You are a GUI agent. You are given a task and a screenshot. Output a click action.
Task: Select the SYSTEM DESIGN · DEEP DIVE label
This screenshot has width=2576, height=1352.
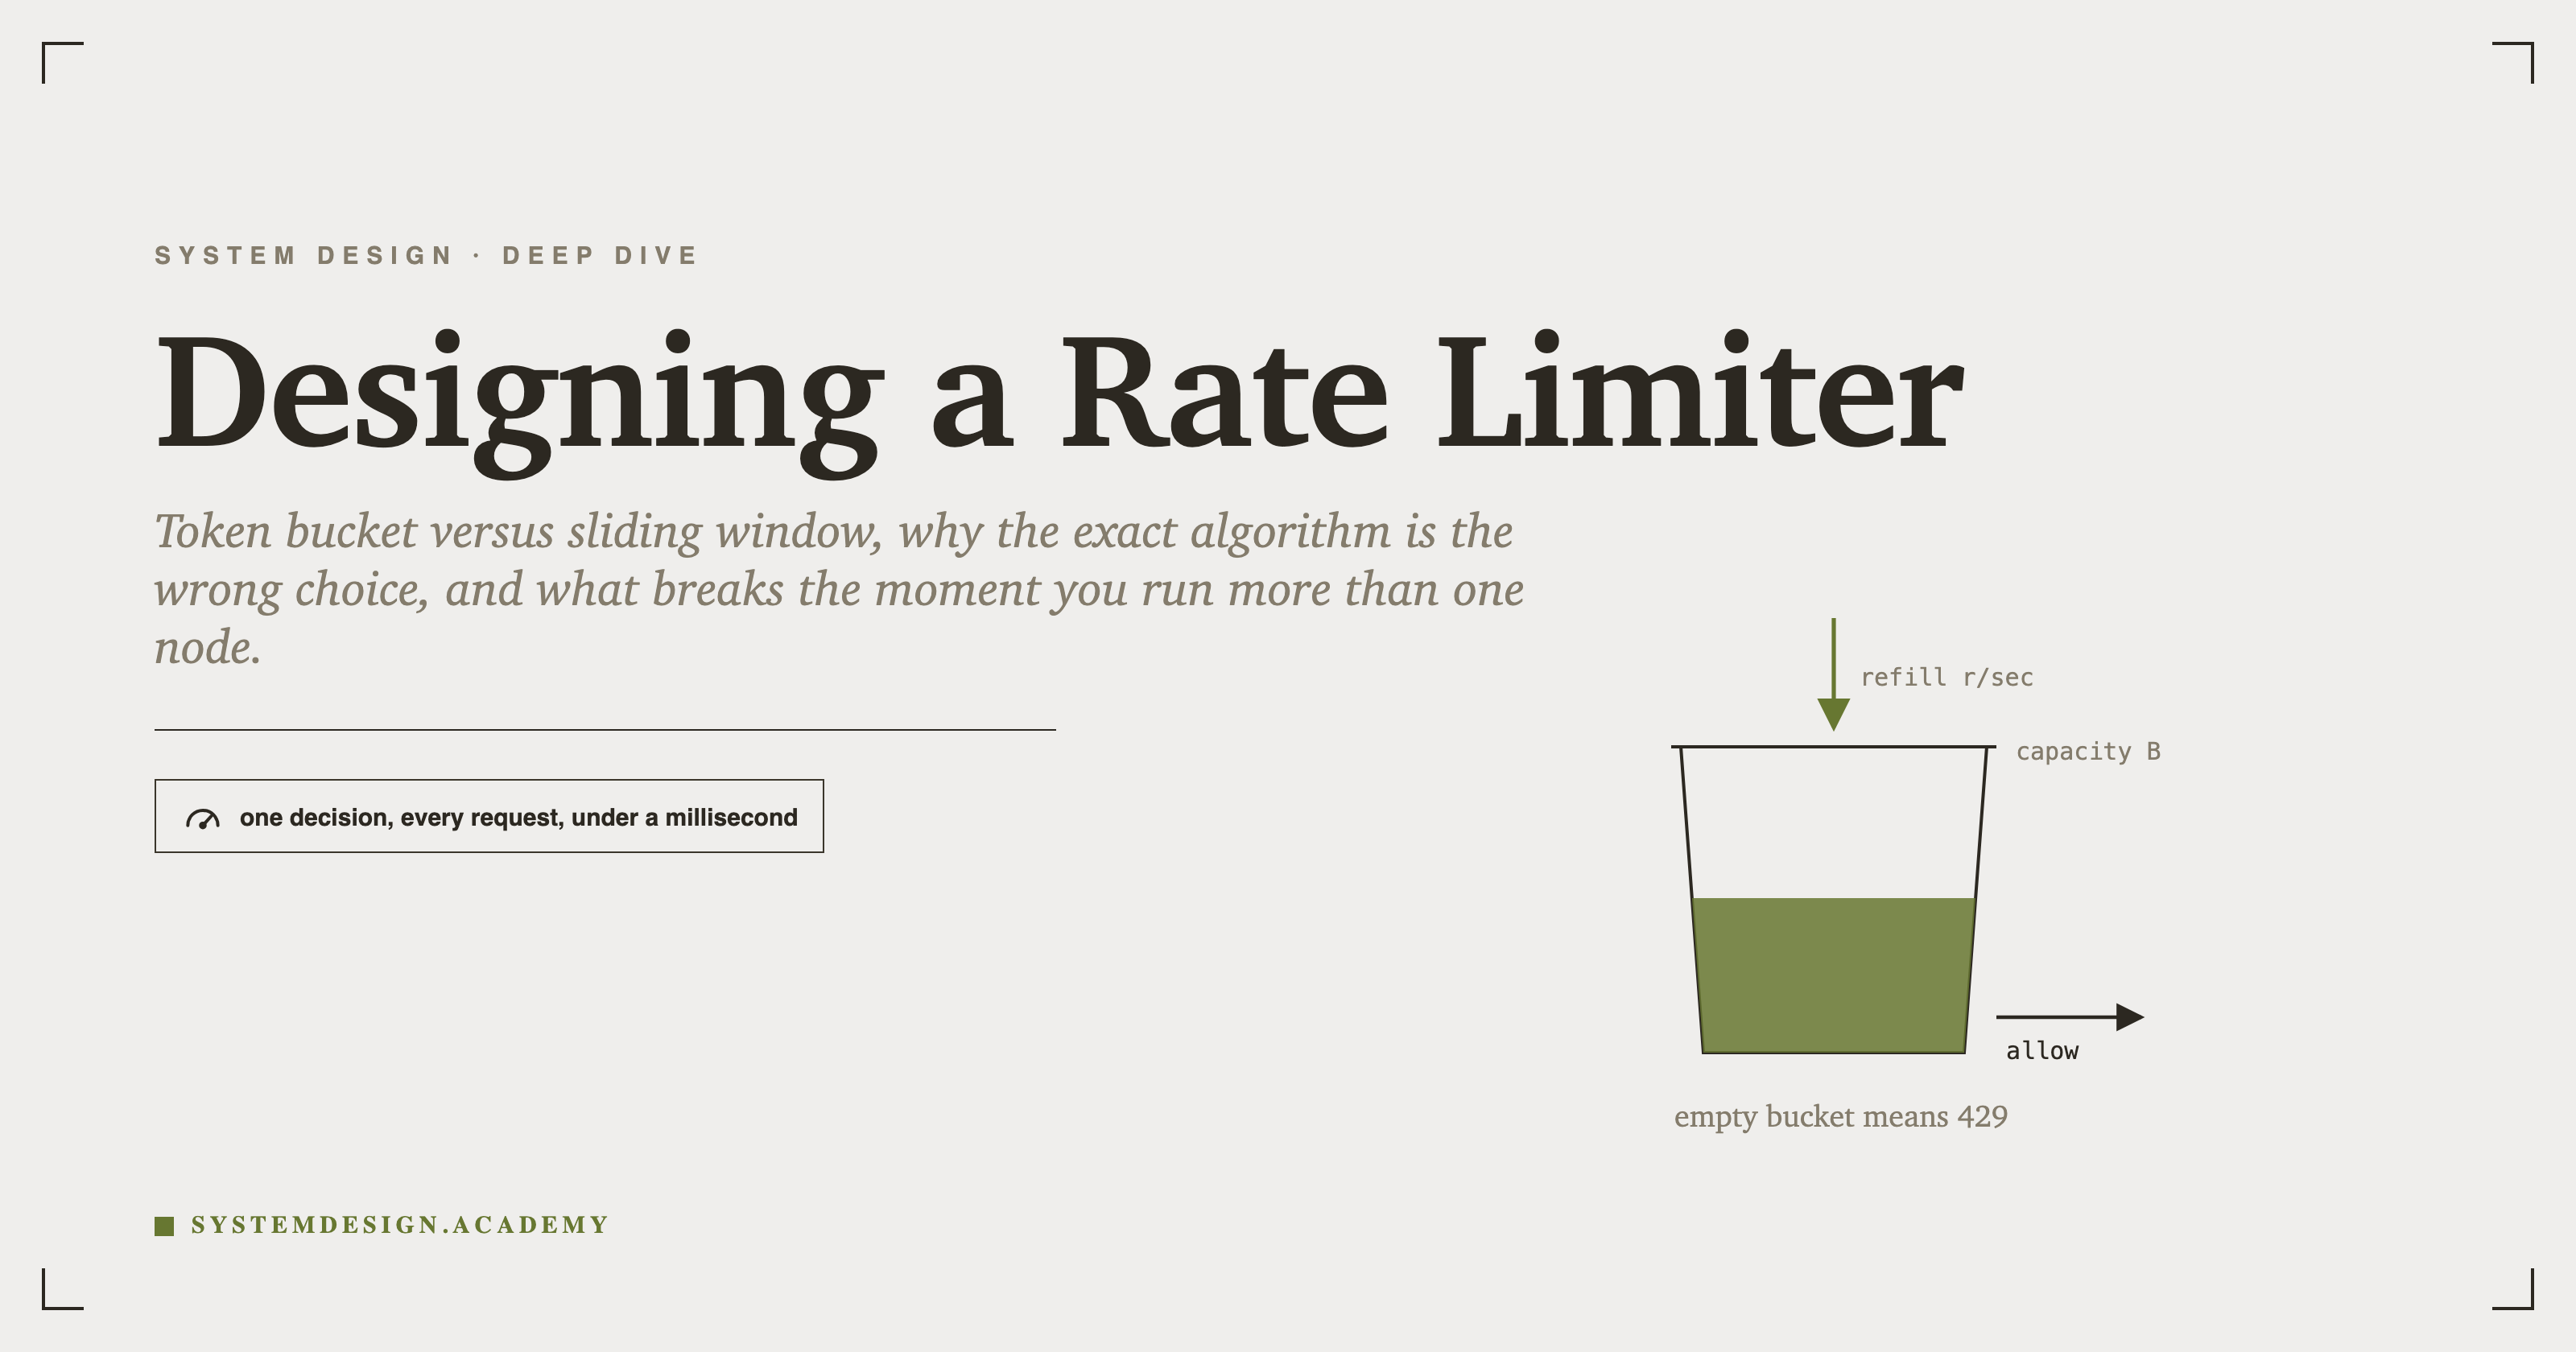(x=426, y=255)
